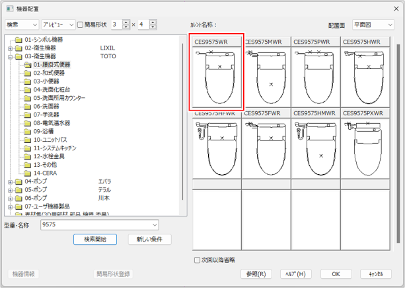The width and height of the screenshot is (405, 288).
Task: Pick the CES9575FWR toilet symbol
Action: point(267,149)
